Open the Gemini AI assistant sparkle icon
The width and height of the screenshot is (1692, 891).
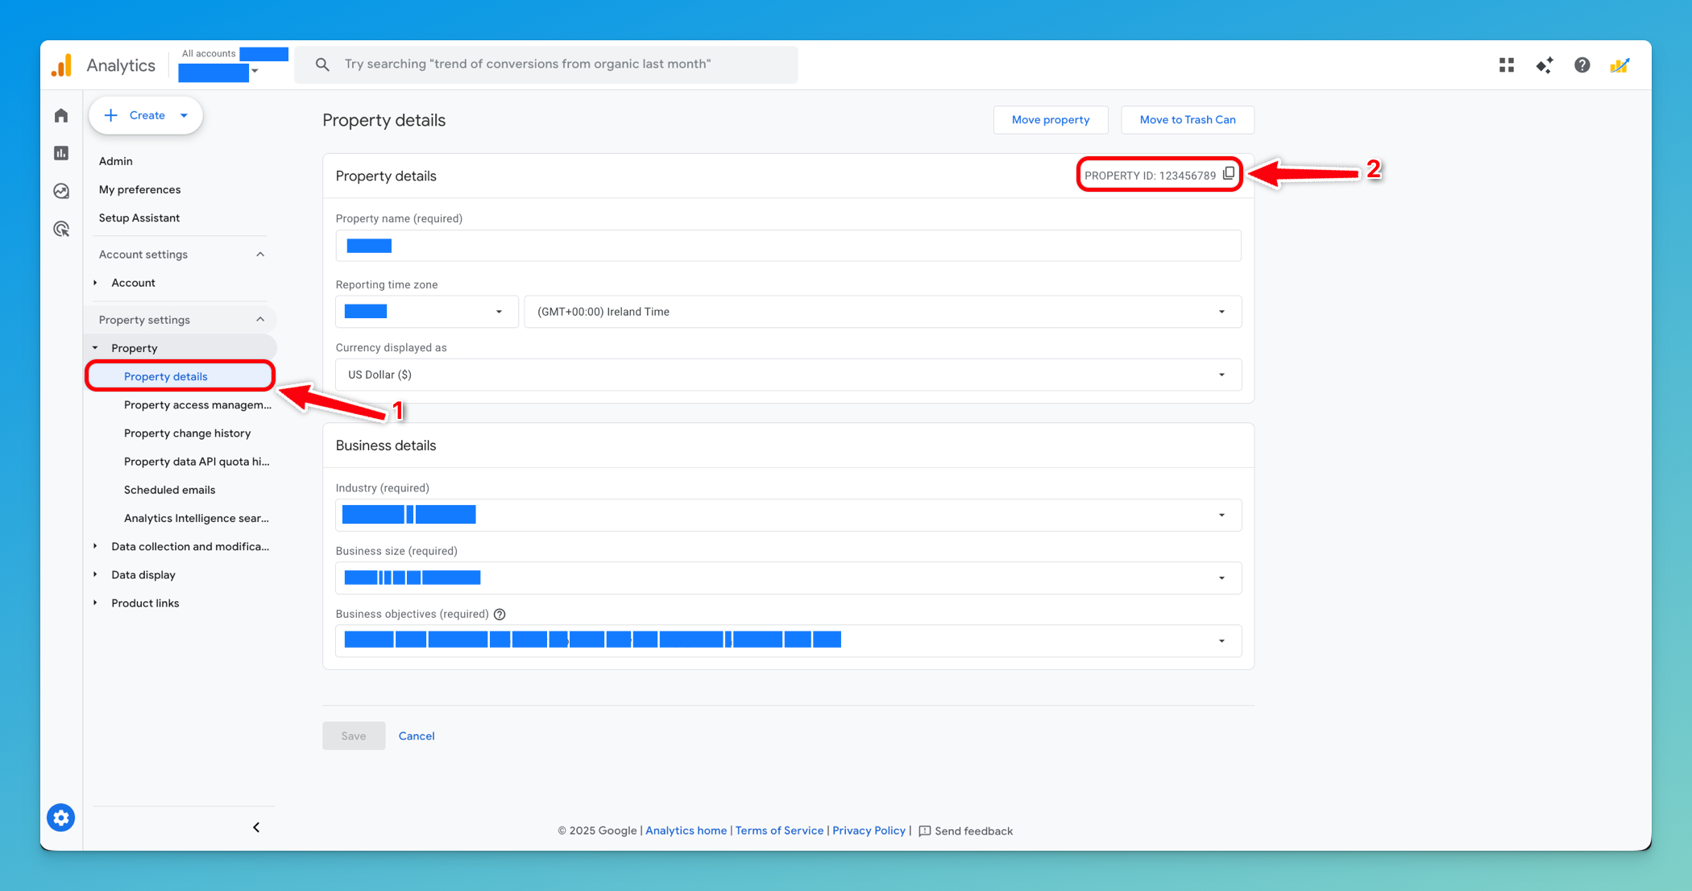coord(1545,65)
